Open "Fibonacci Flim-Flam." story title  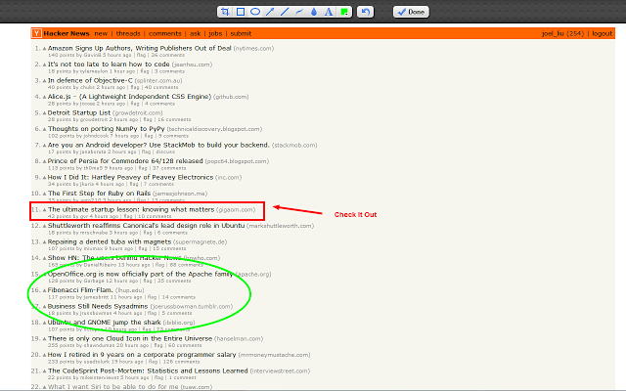(80, 290)
